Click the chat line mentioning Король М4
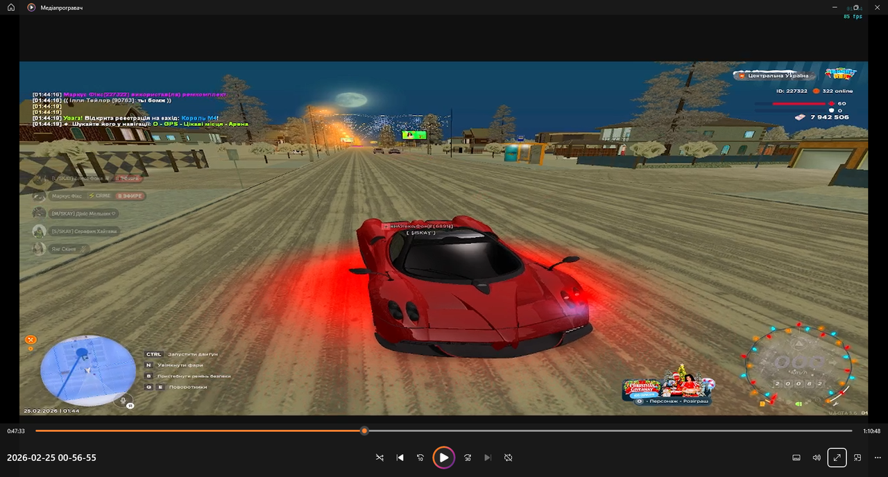This screenshot has width=888, height=477. pos(125,118)
